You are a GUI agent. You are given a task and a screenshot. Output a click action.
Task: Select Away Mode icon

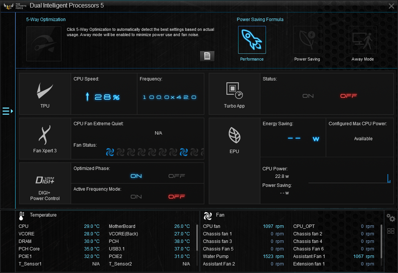[363, 40]
